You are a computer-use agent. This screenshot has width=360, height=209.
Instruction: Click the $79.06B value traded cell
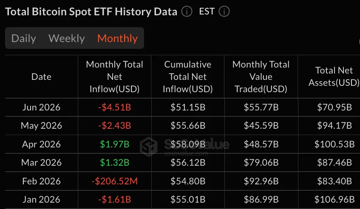point(261,162)
